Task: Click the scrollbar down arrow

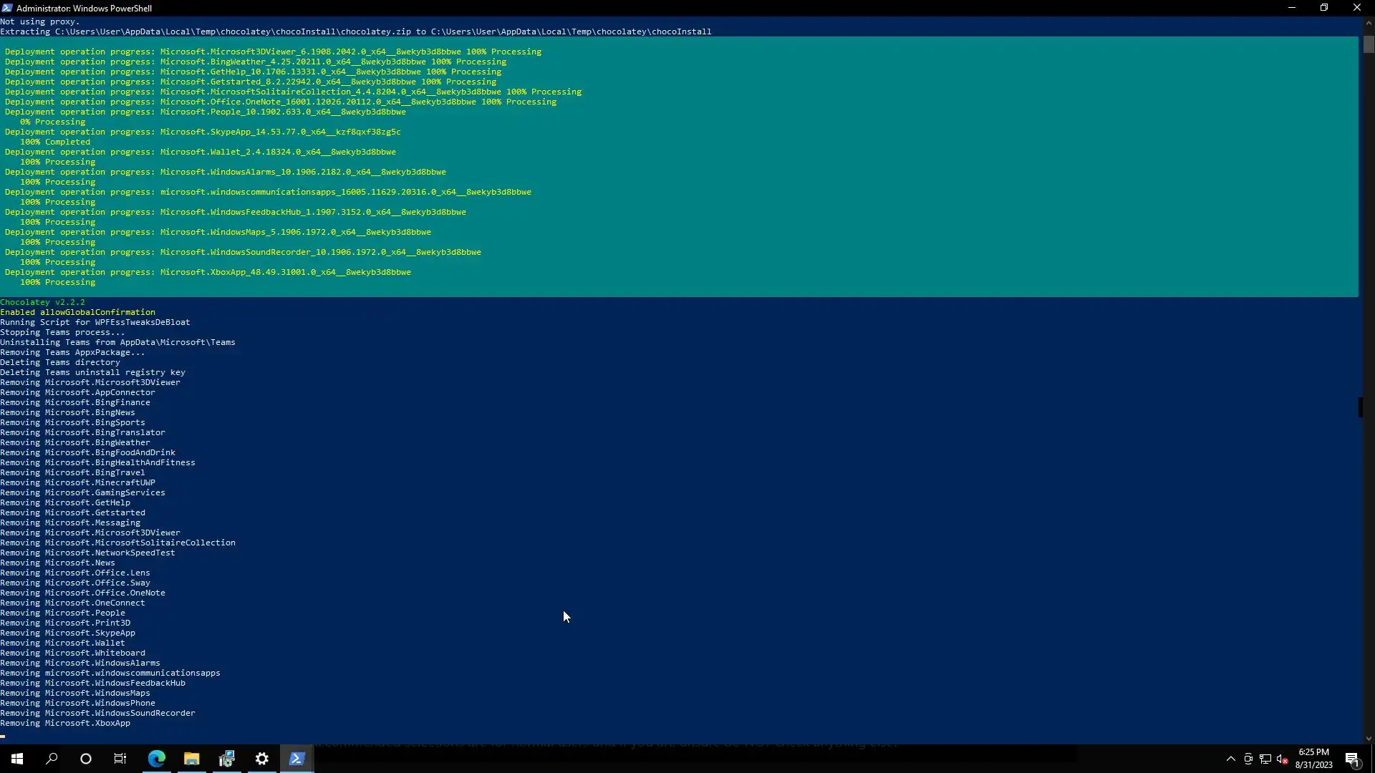Action: click(x=1369, y=739)
